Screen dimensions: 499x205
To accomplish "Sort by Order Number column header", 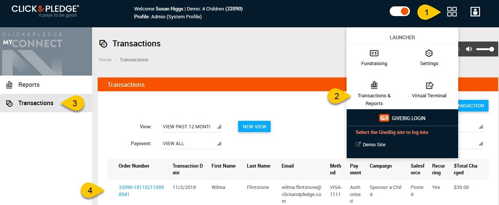I will tap(134, 166).
